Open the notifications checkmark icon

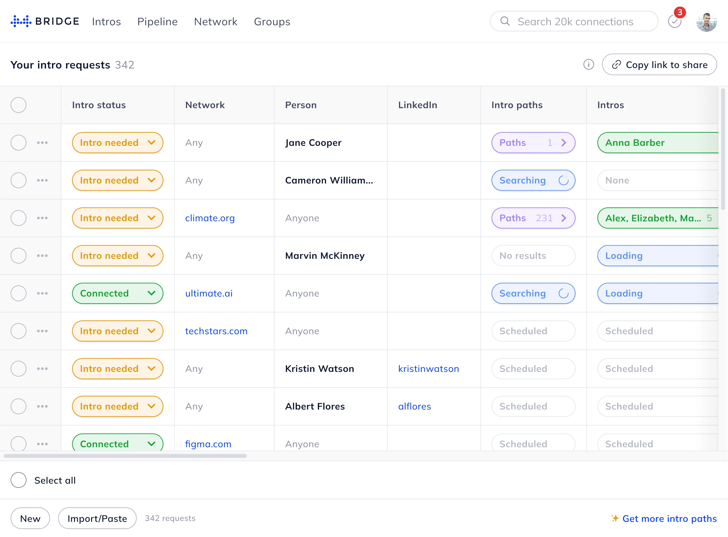(674, 22)
